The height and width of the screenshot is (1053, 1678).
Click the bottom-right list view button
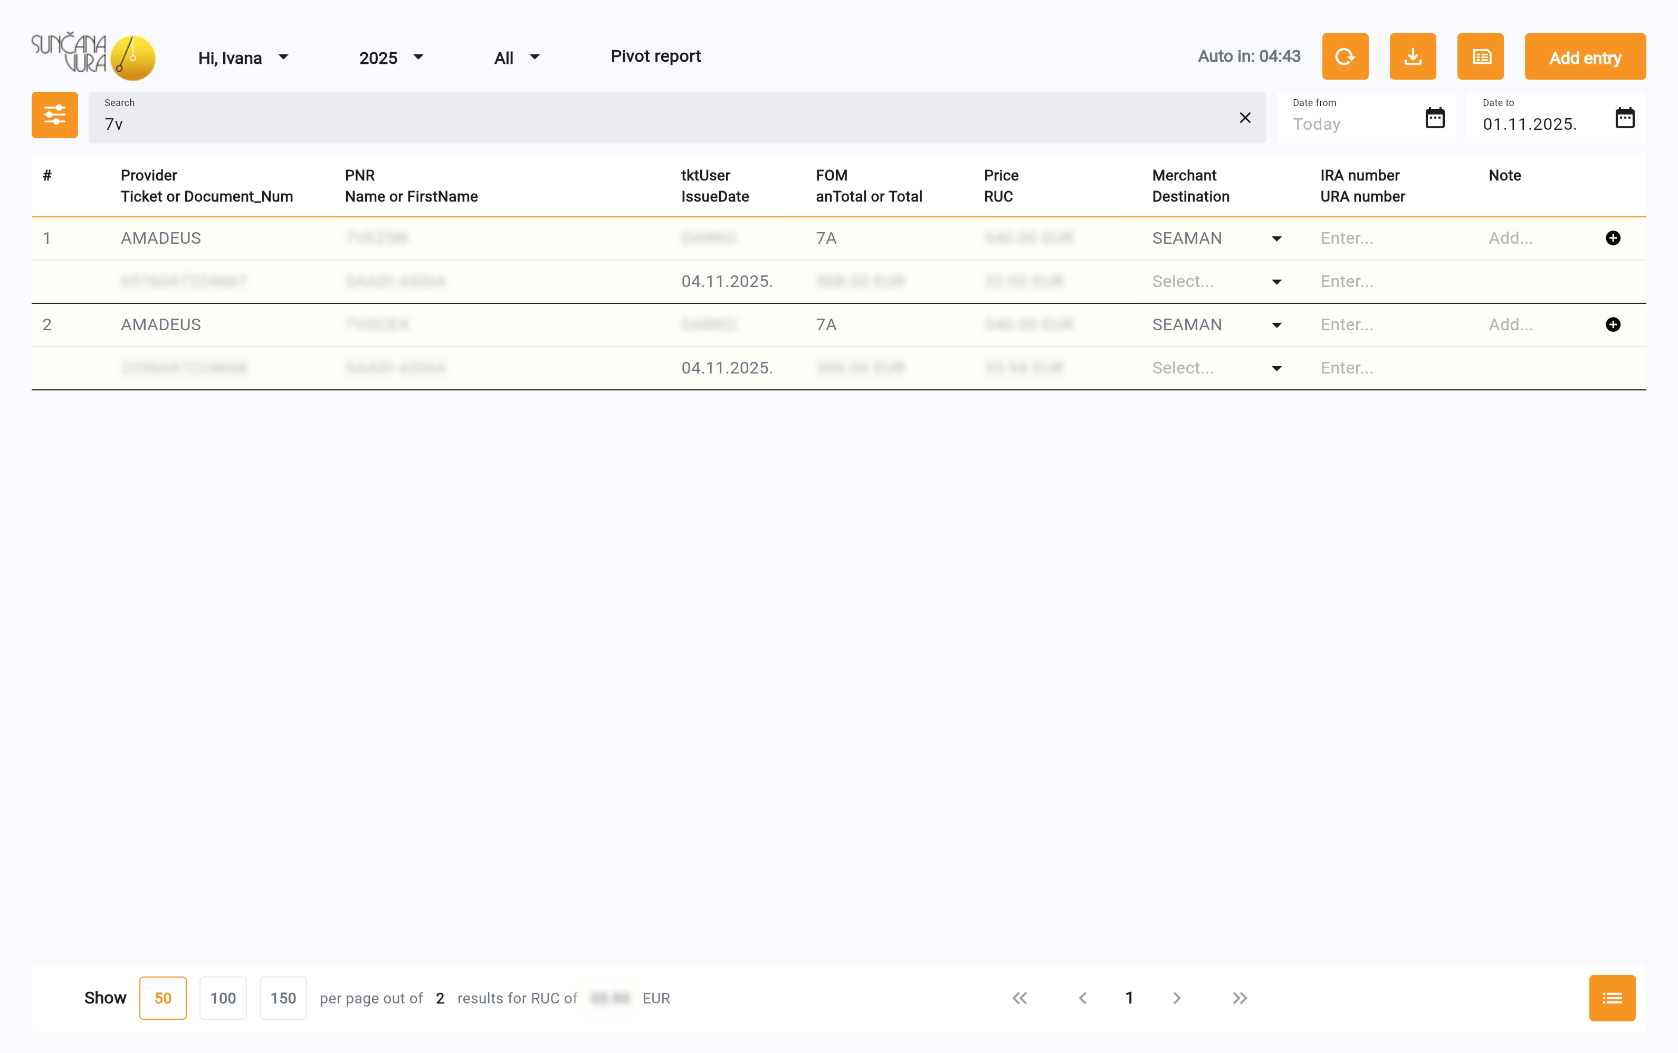(1611, 998)
